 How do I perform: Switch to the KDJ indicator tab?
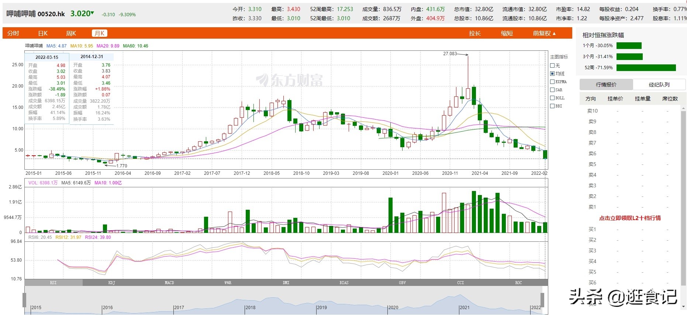112,283
